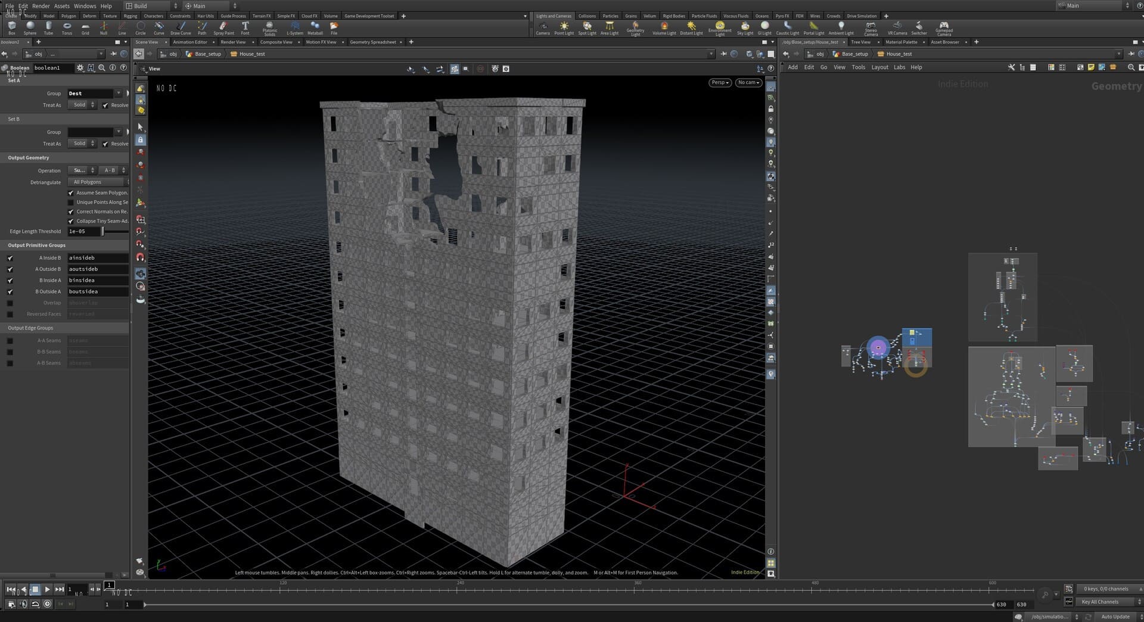Select the Draw Curve shelf tool
The image size is (1144, 622).
coord(181,28)
